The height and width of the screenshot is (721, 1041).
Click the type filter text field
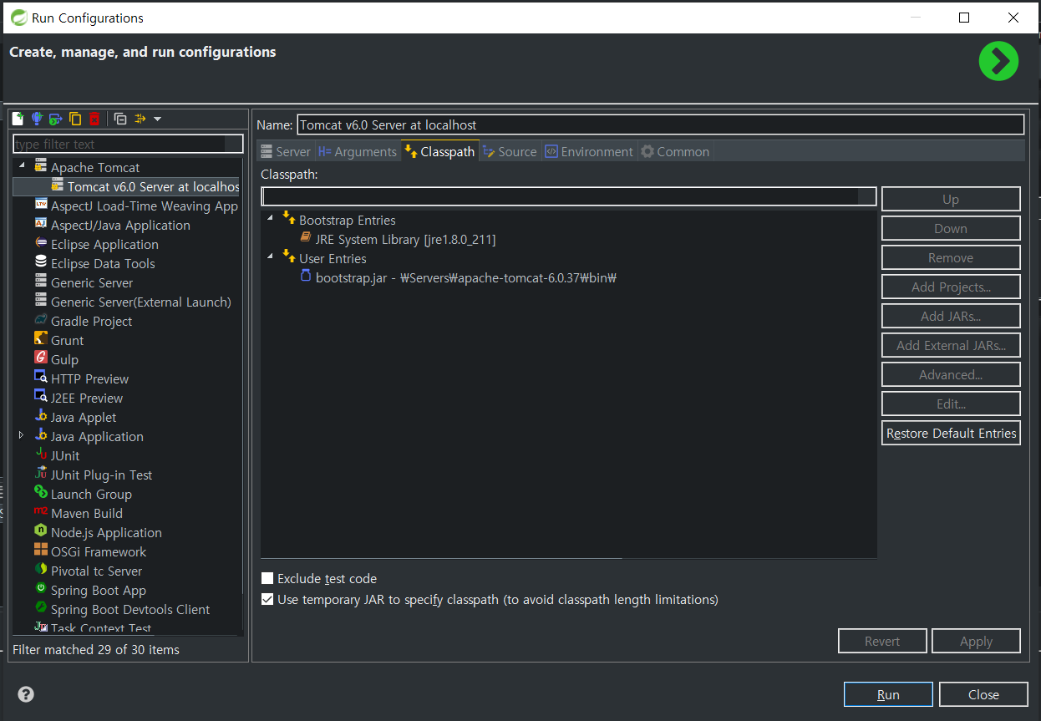click(x=128, y=145)
